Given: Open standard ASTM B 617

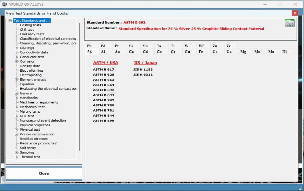Looking at the screenshot, I should coord(104,70).
